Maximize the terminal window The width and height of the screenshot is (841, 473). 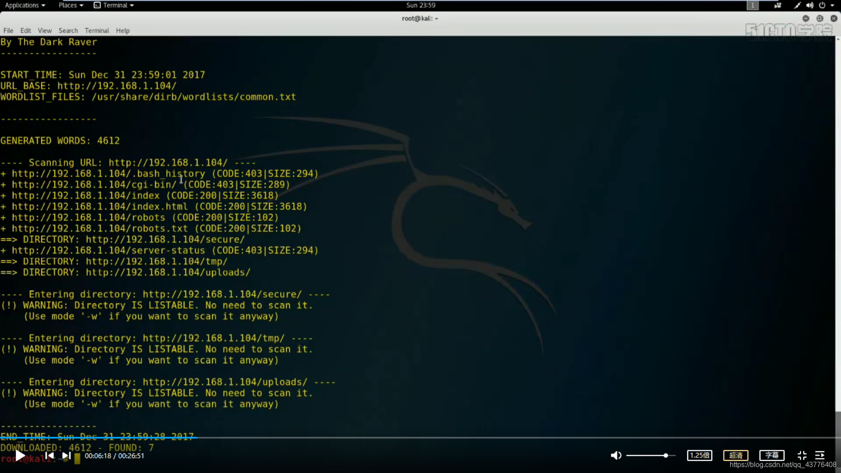[820, 18]
